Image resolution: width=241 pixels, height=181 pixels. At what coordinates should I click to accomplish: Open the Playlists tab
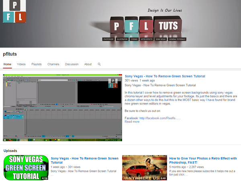click(37, 64)
